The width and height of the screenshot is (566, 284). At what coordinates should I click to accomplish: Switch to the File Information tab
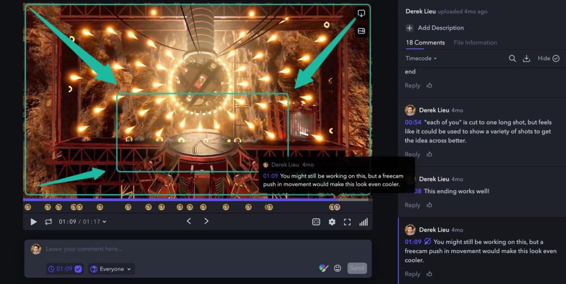(475, 42)
